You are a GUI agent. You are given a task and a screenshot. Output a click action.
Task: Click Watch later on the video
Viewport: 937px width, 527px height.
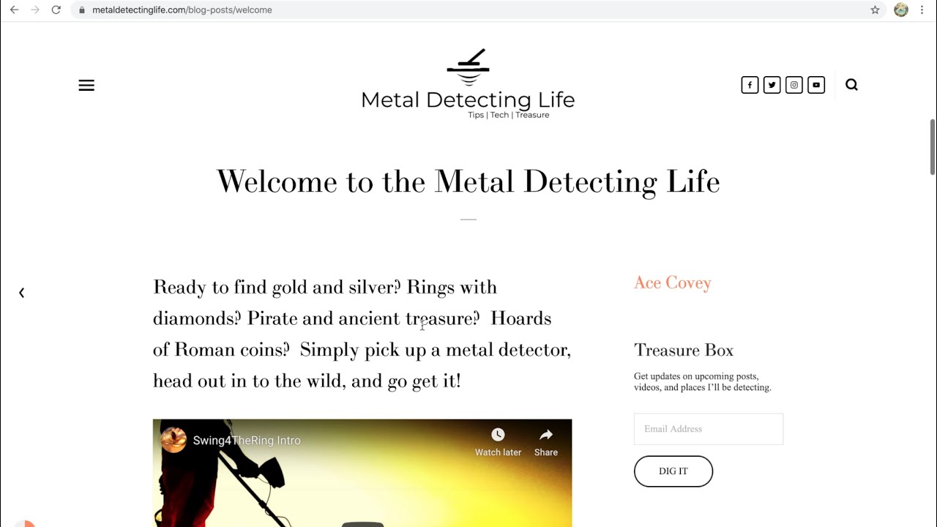click(x=498, y=443)
